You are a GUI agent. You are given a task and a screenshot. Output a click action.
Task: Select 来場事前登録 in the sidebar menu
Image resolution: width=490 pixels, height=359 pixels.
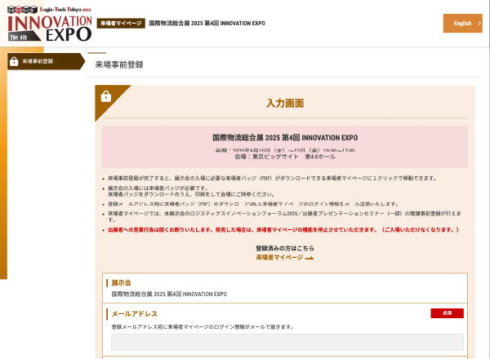click(46, 61)
